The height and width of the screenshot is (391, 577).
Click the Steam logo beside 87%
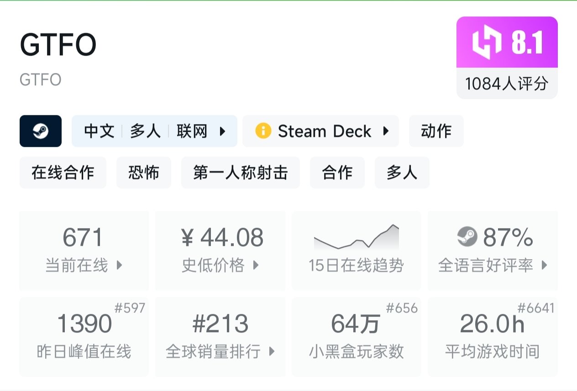point(467,237)
